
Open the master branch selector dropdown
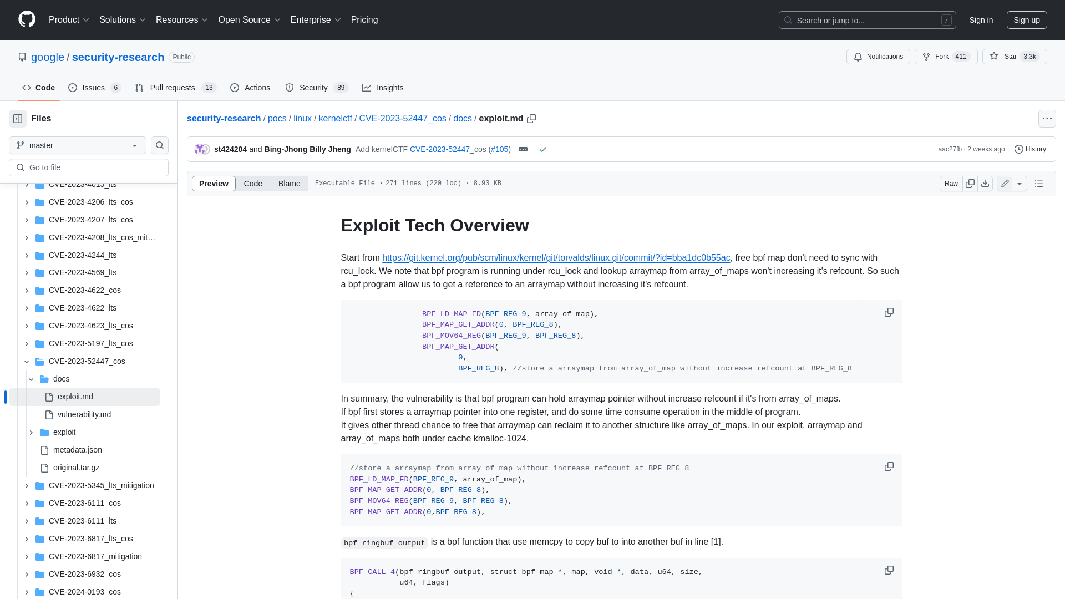pyautogui.click(x=78, y=145)
